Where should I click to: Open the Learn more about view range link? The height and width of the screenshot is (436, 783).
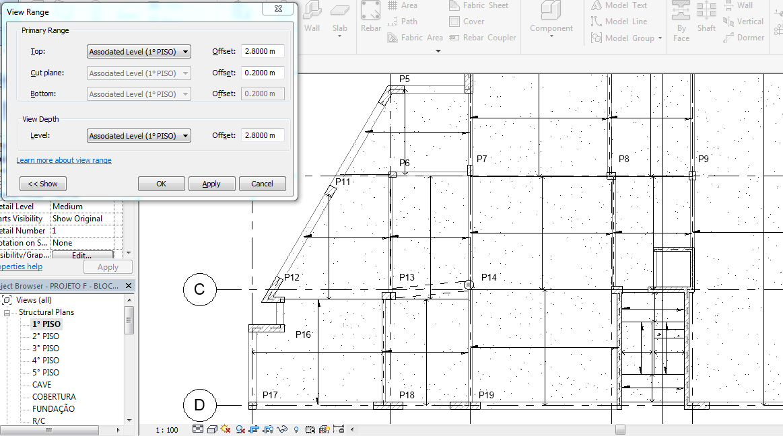[64, 159]
